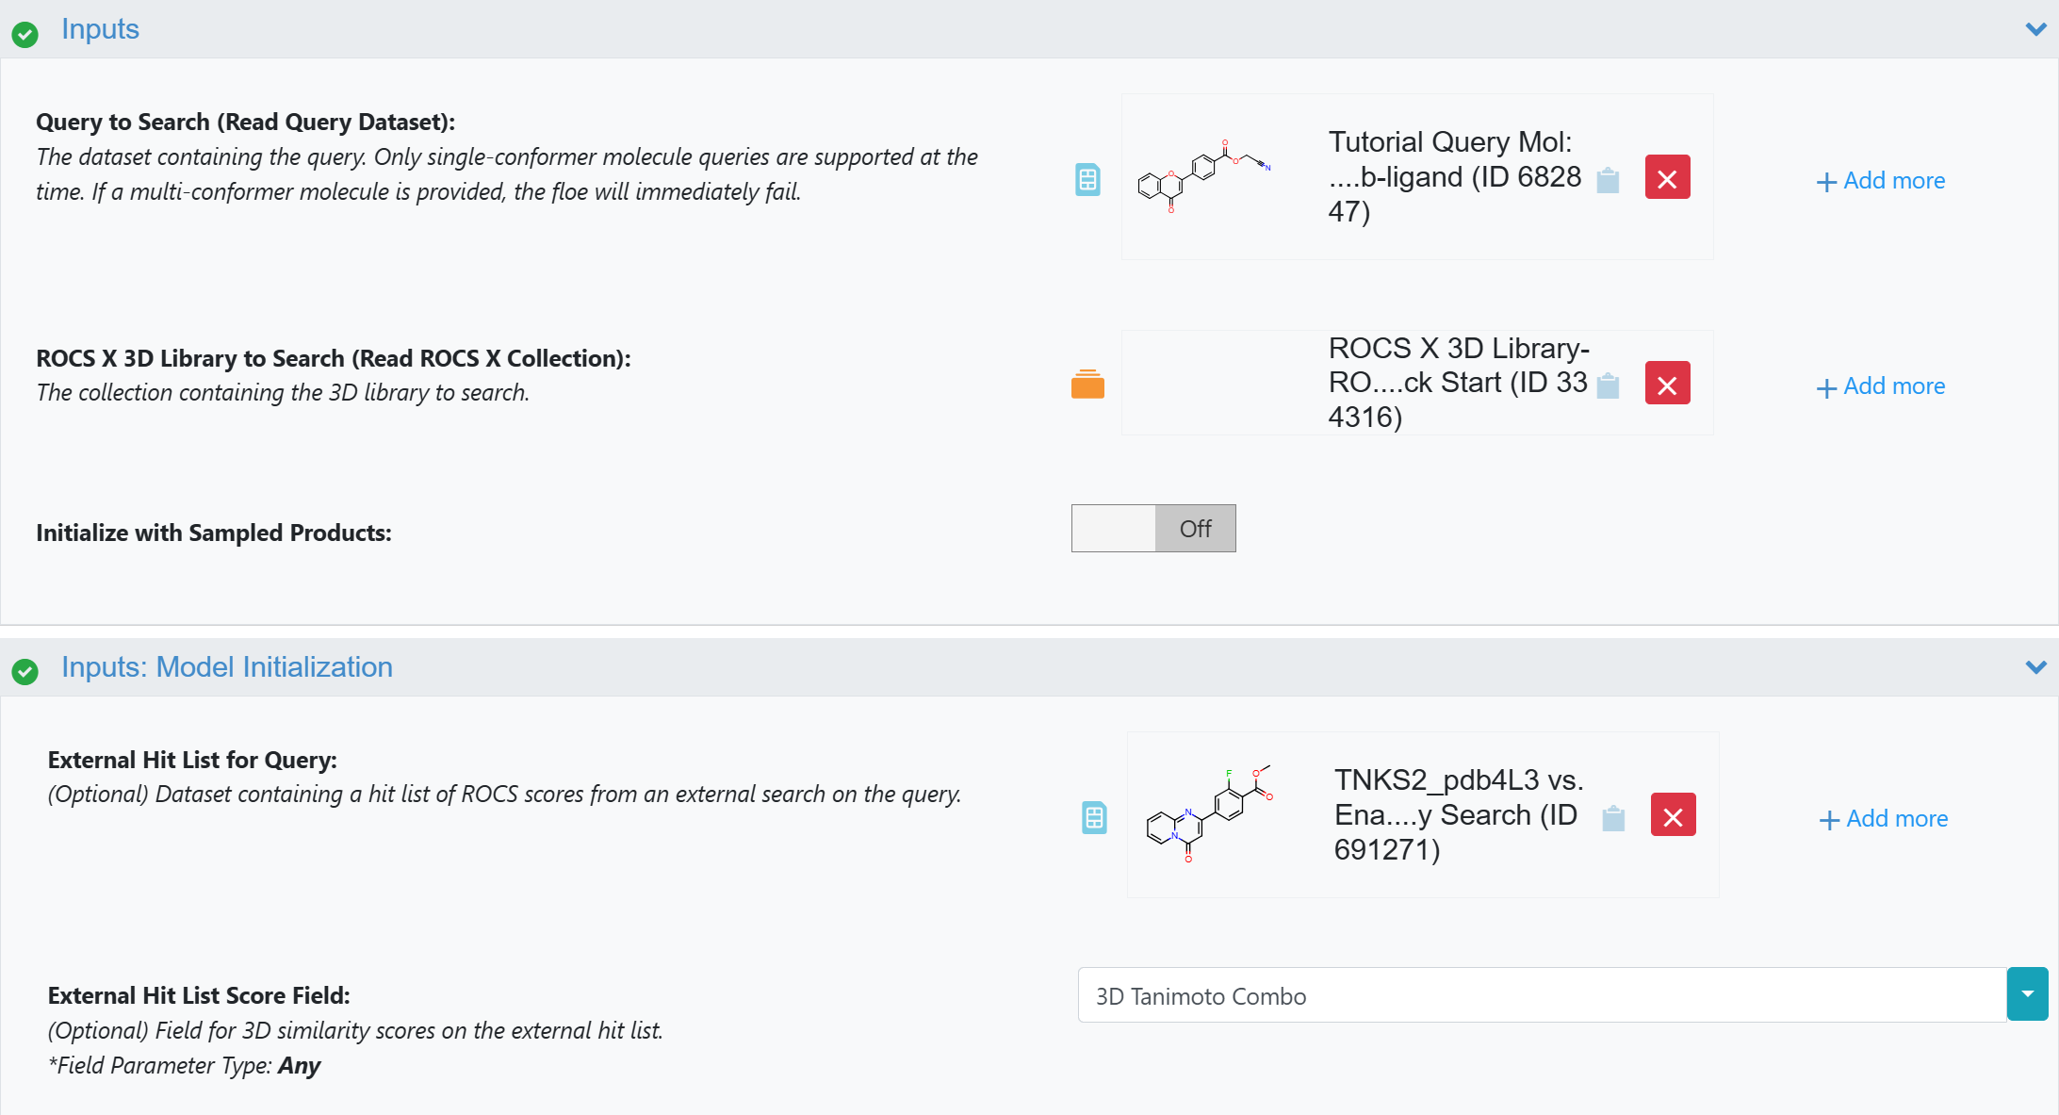This screenshot has width=2059, height=1115.
Task: Toggle Initialize with Sampled Products switch
Action: pyautogui.click(x=1153, y=528)
